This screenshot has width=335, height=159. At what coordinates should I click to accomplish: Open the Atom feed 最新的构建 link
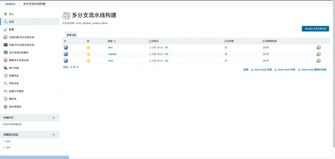[314, 70]
